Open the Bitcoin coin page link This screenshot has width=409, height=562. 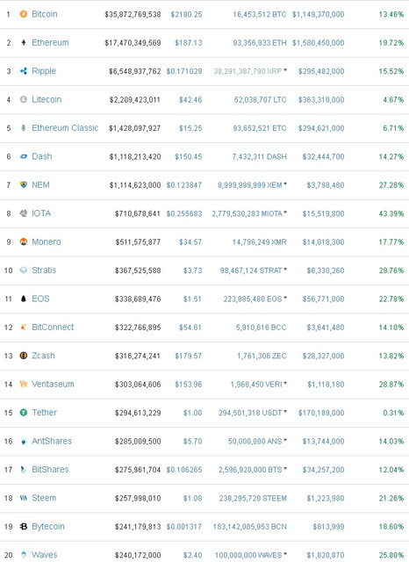click(45, 14)
